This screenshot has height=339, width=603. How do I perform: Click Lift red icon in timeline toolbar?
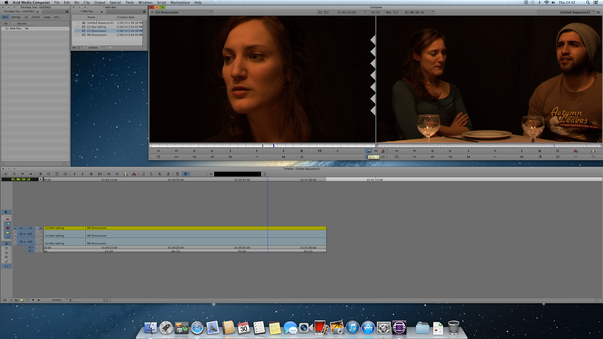click(134, 174)
